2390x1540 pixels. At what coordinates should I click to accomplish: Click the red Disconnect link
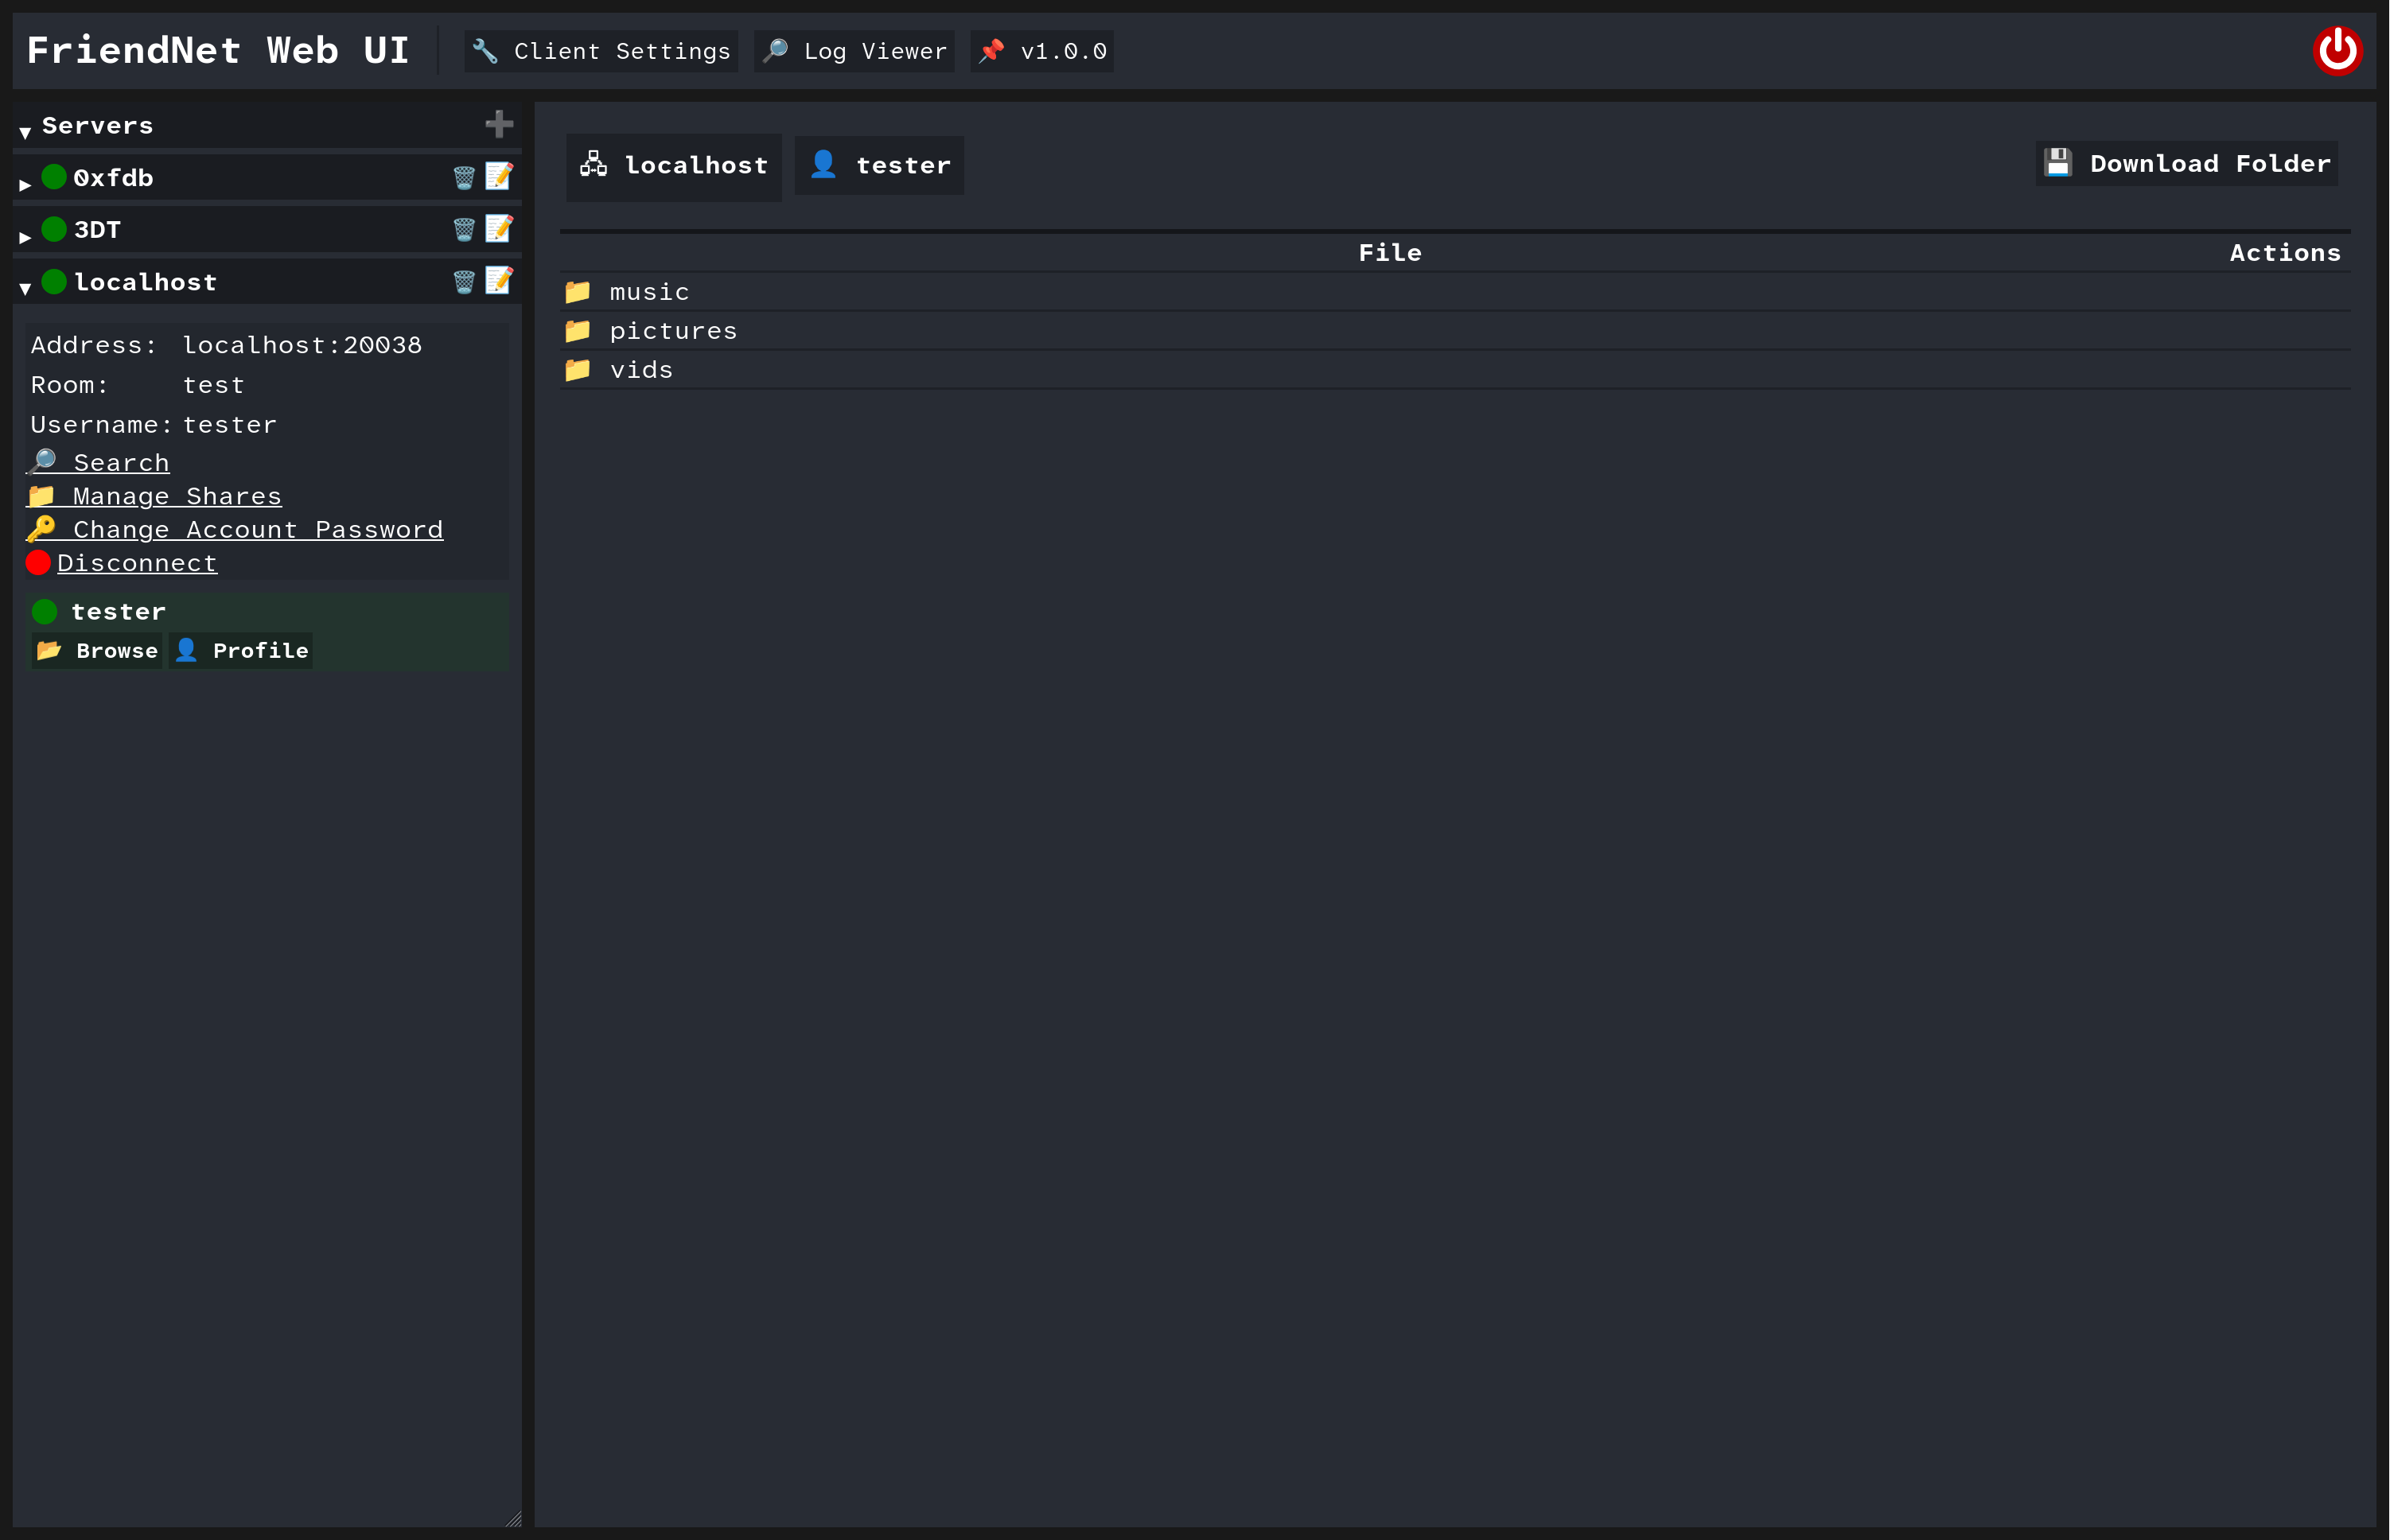[x=136, y=563]
